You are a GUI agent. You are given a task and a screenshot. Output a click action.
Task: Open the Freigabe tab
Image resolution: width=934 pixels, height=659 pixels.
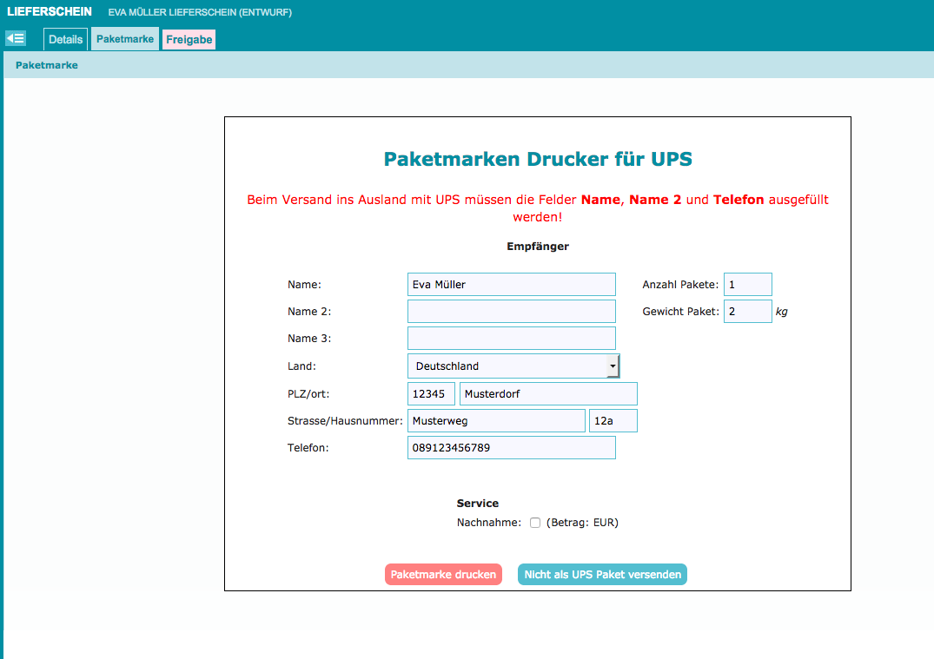(x=189, y=39)
